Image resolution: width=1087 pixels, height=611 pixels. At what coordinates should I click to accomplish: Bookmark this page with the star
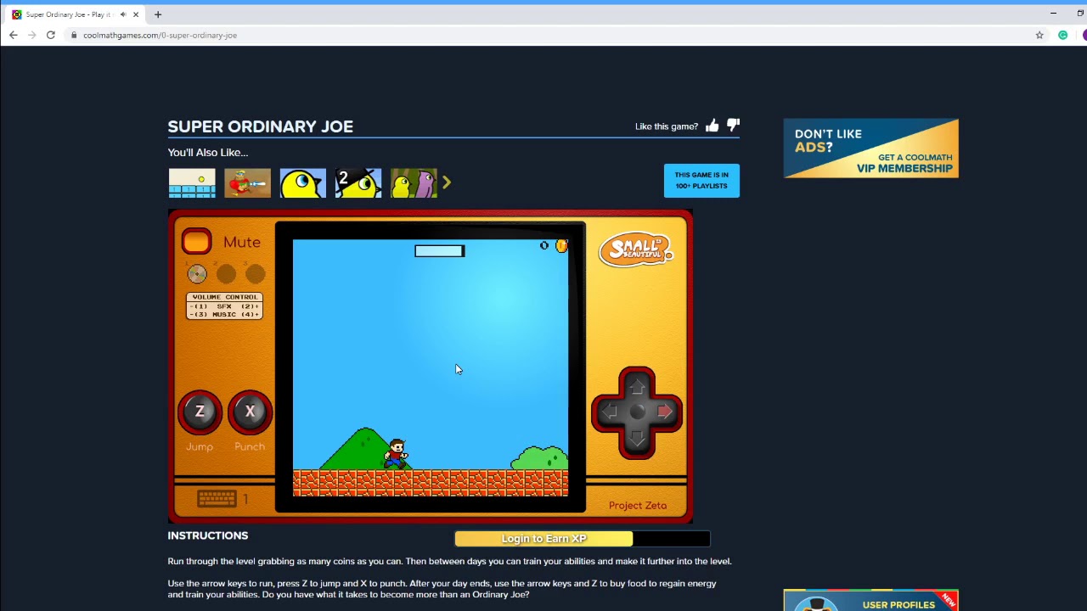click(x=1039, y=35)
